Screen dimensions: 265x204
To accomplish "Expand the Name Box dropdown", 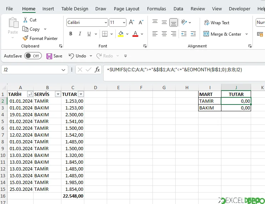I will [x=63, y=70].
